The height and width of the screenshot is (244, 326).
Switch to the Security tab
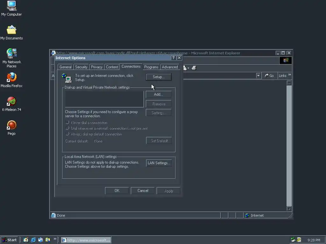pyautogui.click(x=81, y=67)
